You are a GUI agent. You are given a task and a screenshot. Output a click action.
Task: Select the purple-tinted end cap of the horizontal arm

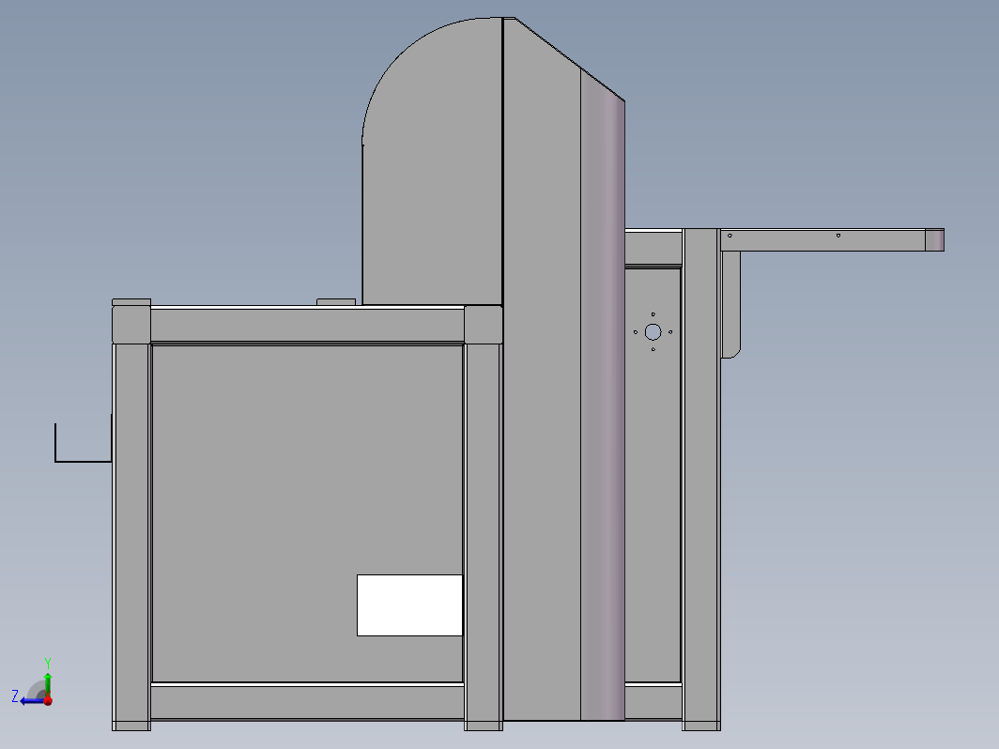[934, 240]
